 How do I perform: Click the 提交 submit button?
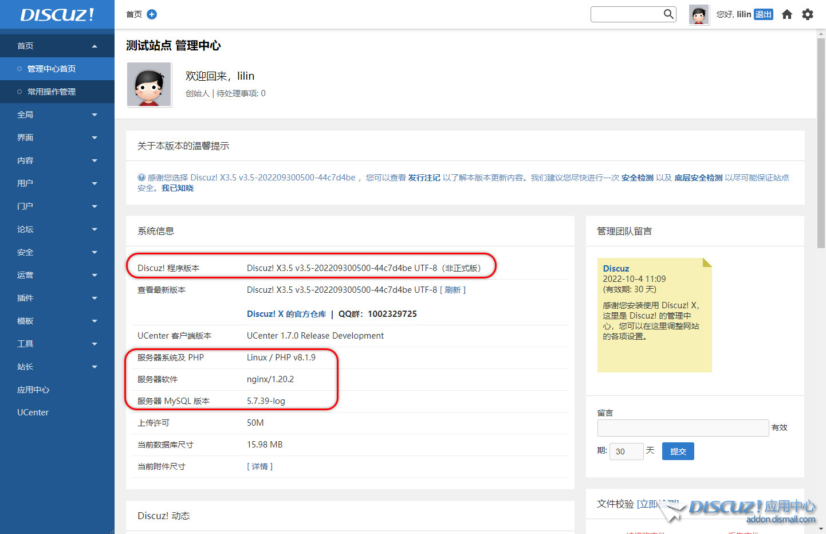click(x=678, y=451)
